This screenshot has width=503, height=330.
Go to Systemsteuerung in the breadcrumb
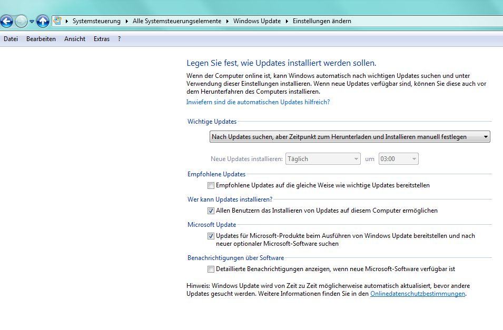point(96,21)
